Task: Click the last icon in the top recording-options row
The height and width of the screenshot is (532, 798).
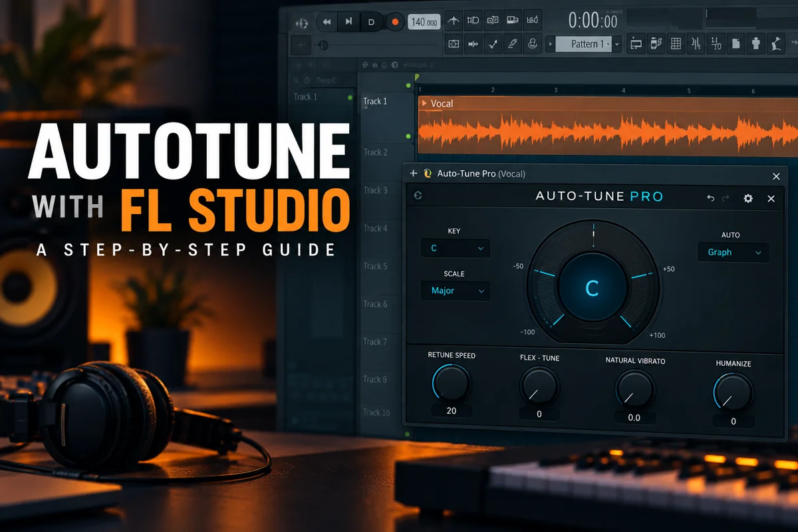Action: coord(533,21)
